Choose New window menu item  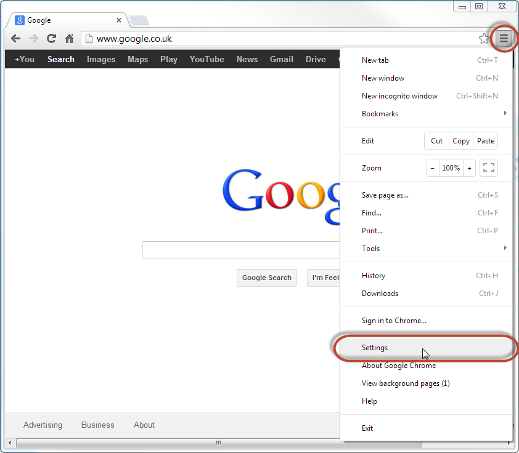[426, 78]
